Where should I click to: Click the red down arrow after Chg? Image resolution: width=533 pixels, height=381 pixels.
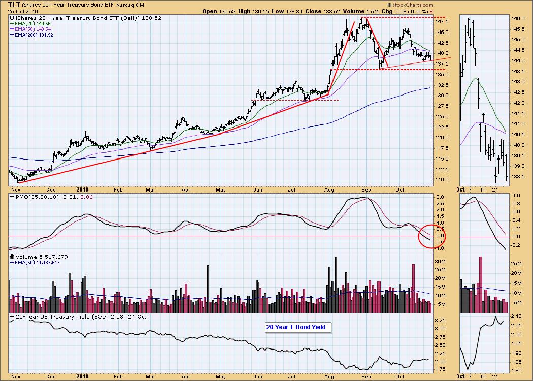(431, 11)
